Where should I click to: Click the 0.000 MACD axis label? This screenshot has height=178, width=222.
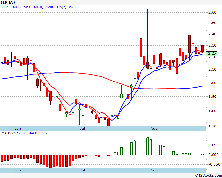[x=214, y=155]
